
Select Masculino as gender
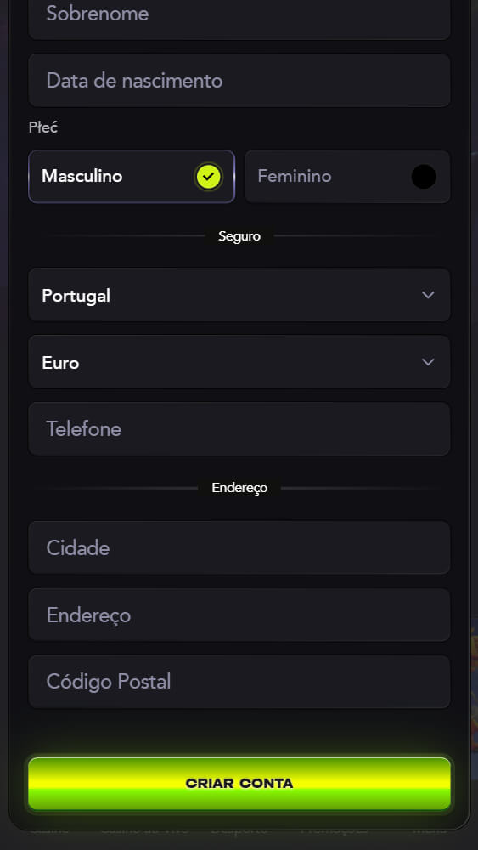(x=132, y=177)
